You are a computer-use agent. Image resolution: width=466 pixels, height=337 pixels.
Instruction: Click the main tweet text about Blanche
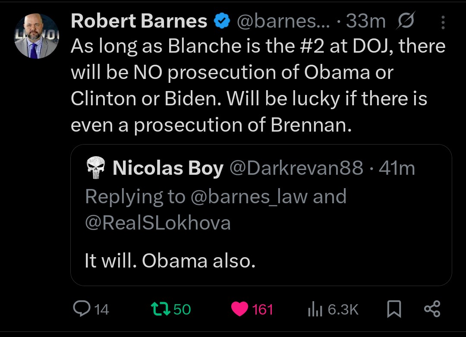(x=258, y=85)
